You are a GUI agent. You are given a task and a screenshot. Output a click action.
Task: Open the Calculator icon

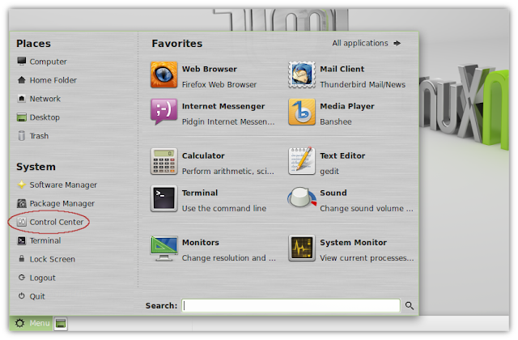(164, 162)
